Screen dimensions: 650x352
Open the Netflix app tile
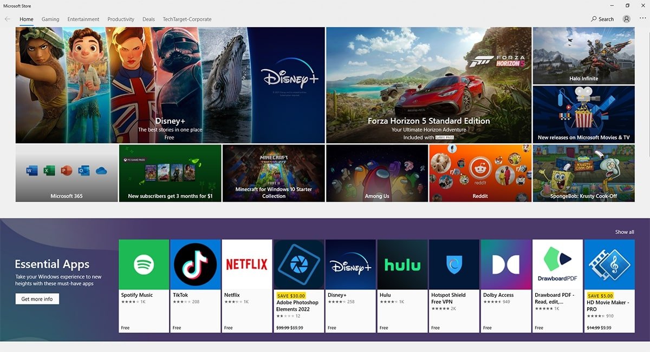coord(247,264)
